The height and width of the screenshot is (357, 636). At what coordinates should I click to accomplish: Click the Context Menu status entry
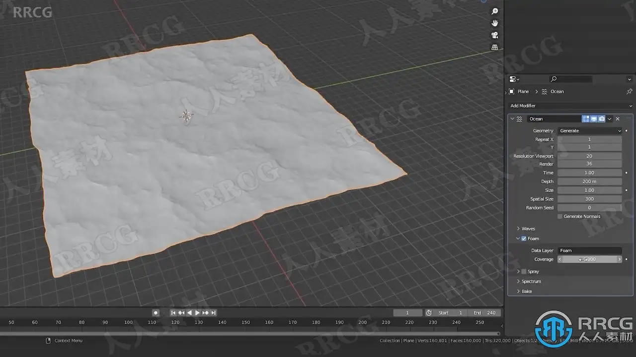coord(68,341)
